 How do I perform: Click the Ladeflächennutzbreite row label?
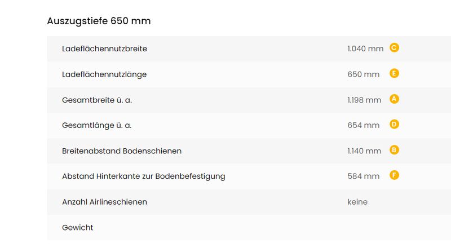pyautogui.click(x=104, y=48)
